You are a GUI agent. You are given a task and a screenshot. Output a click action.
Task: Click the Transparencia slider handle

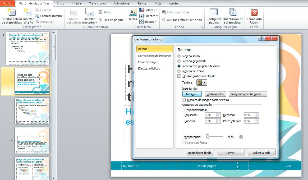[208, 137]
